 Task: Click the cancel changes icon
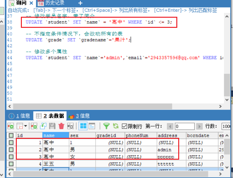point(70,126)
